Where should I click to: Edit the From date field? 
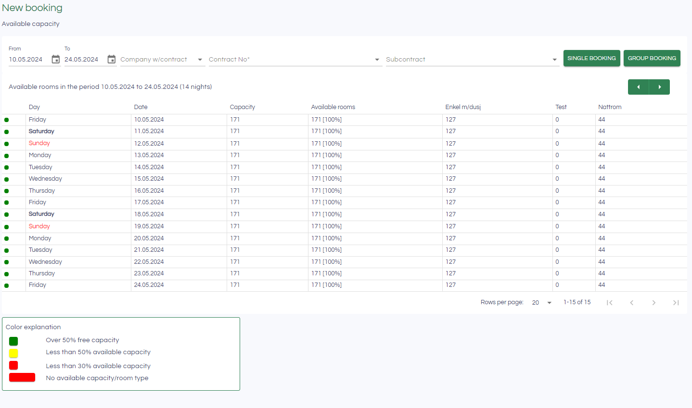[x=28, y=60]
